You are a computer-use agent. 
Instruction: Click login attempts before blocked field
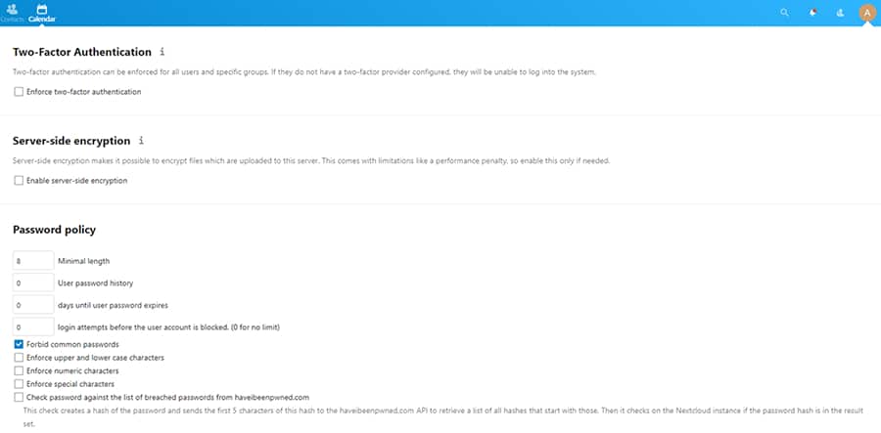click(x=33, y=327)
